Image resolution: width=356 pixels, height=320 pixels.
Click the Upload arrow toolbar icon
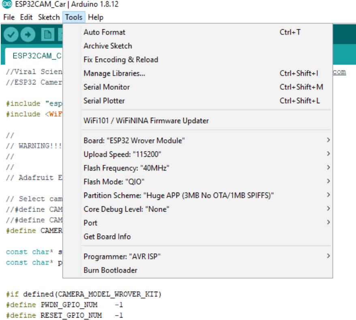pyautogui.click(x=28, y=35)
